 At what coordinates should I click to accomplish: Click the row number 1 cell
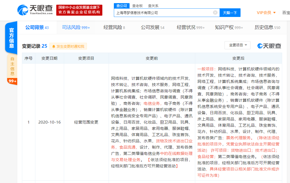tap(29, 122)
